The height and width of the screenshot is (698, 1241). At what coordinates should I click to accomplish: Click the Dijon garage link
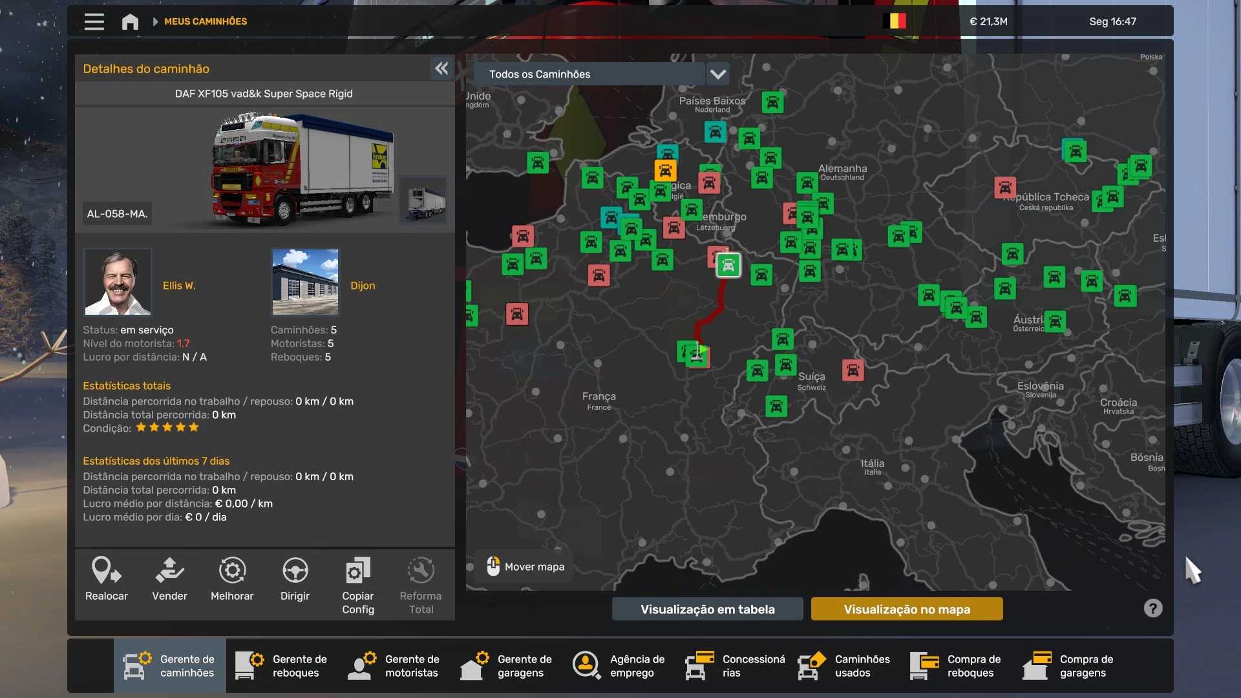point(363,286)
